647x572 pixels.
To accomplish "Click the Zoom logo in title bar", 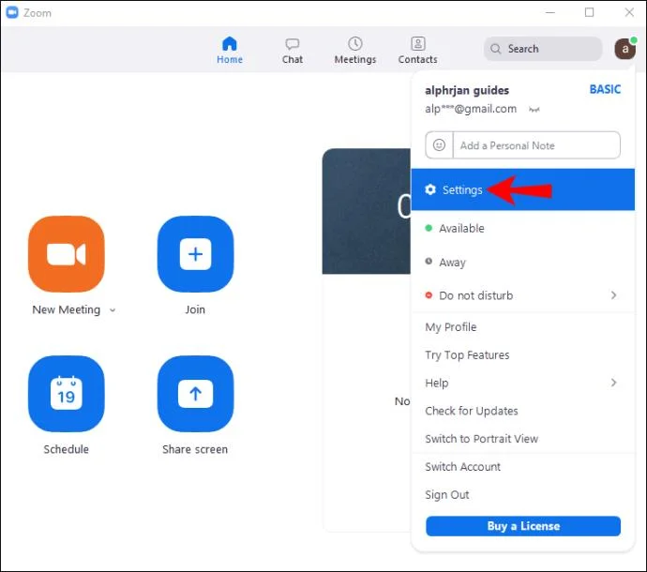I will pyautogui.click(x=12, y=12).
